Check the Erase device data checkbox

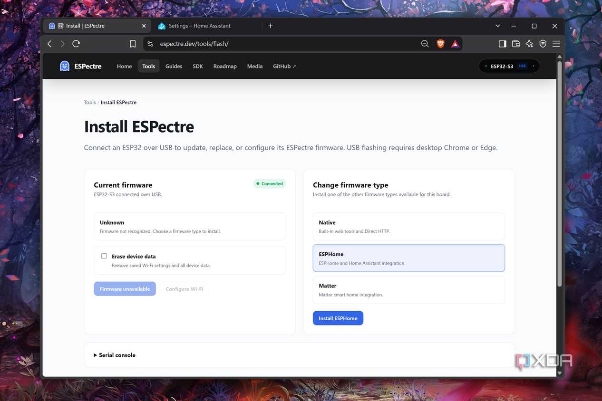[x=104, y=256]
